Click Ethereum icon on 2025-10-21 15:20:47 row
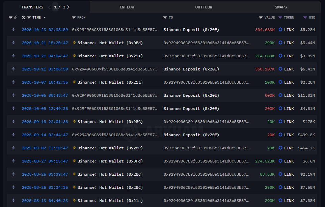 coord(13,42)
